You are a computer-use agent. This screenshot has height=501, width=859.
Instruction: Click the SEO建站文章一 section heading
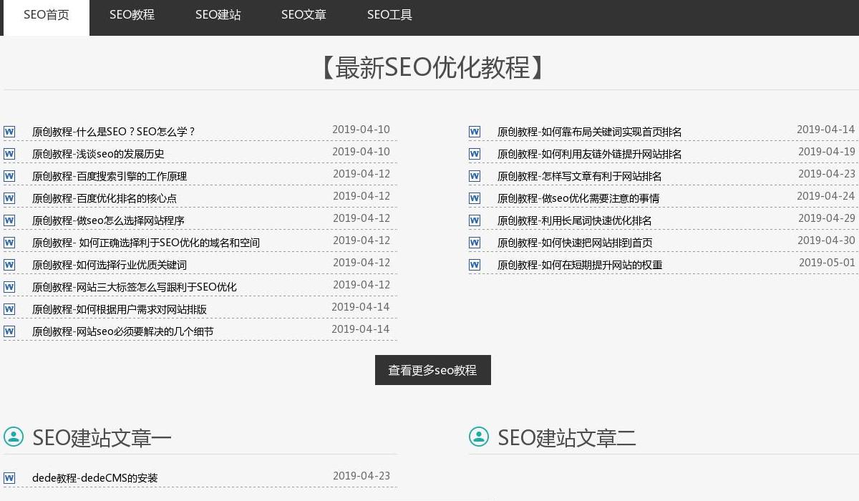[102, 437]
